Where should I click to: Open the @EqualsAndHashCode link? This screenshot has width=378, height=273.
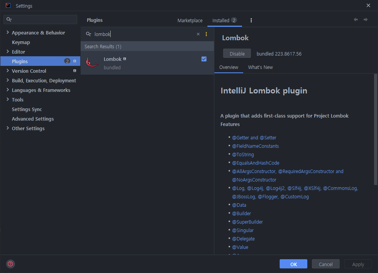coord(255,163)
